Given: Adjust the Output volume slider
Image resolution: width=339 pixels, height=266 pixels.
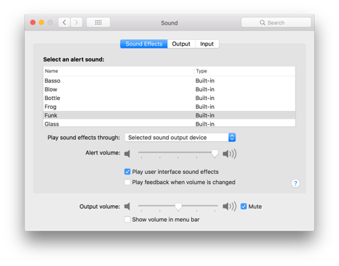Looking at the screenshot, I should (178, 206).
